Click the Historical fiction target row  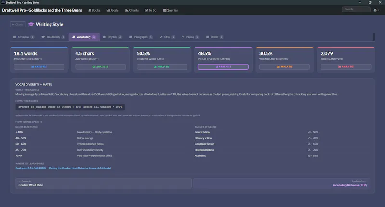(282, 150)
